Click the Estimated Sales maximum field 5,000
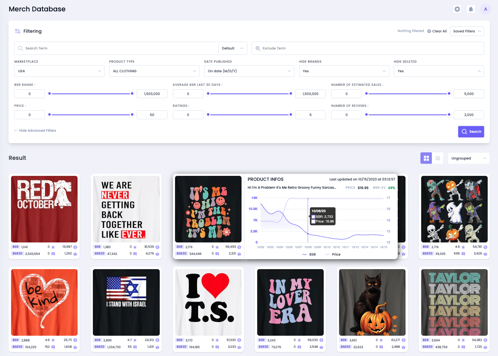The height and width of the screenshot is (356, 498). coord(469,94)
